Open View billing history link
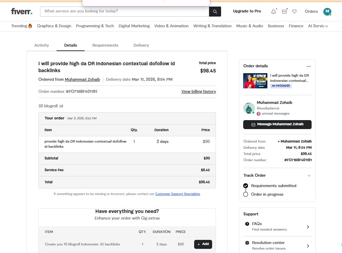 198,91
